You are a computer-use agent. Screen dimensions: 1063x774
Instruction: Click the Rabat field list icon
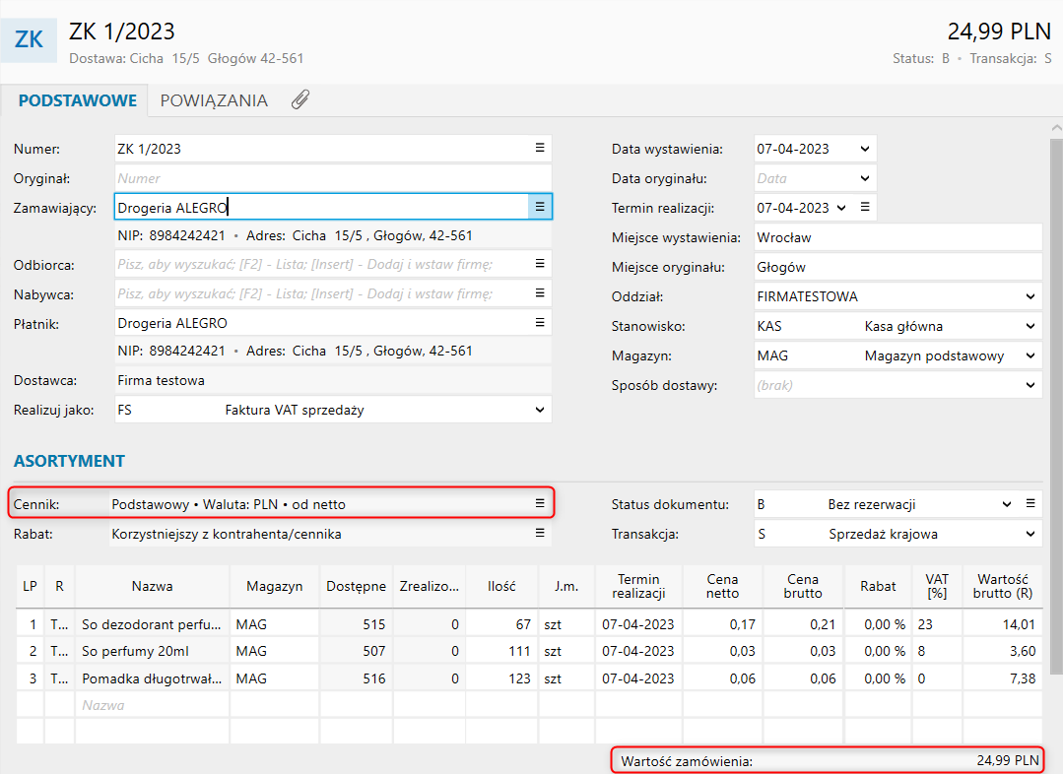tap(539, 533)
